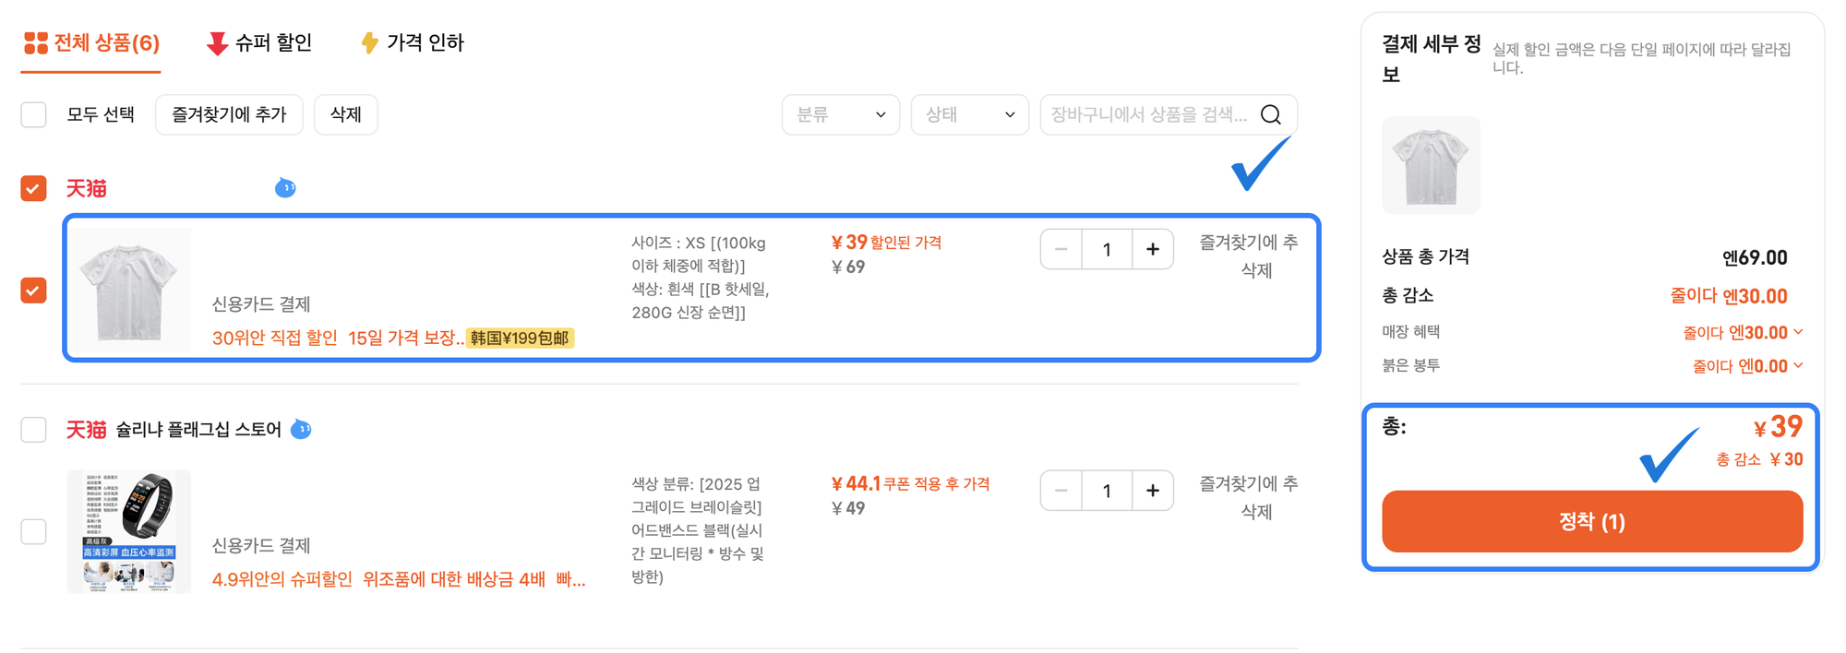Uncheck the 天猫 store checkbox

click(x=33, y=188)
